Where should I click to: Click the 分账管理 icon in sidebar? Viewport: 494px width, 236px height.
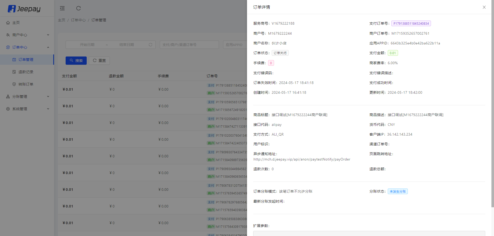[8, 97]
